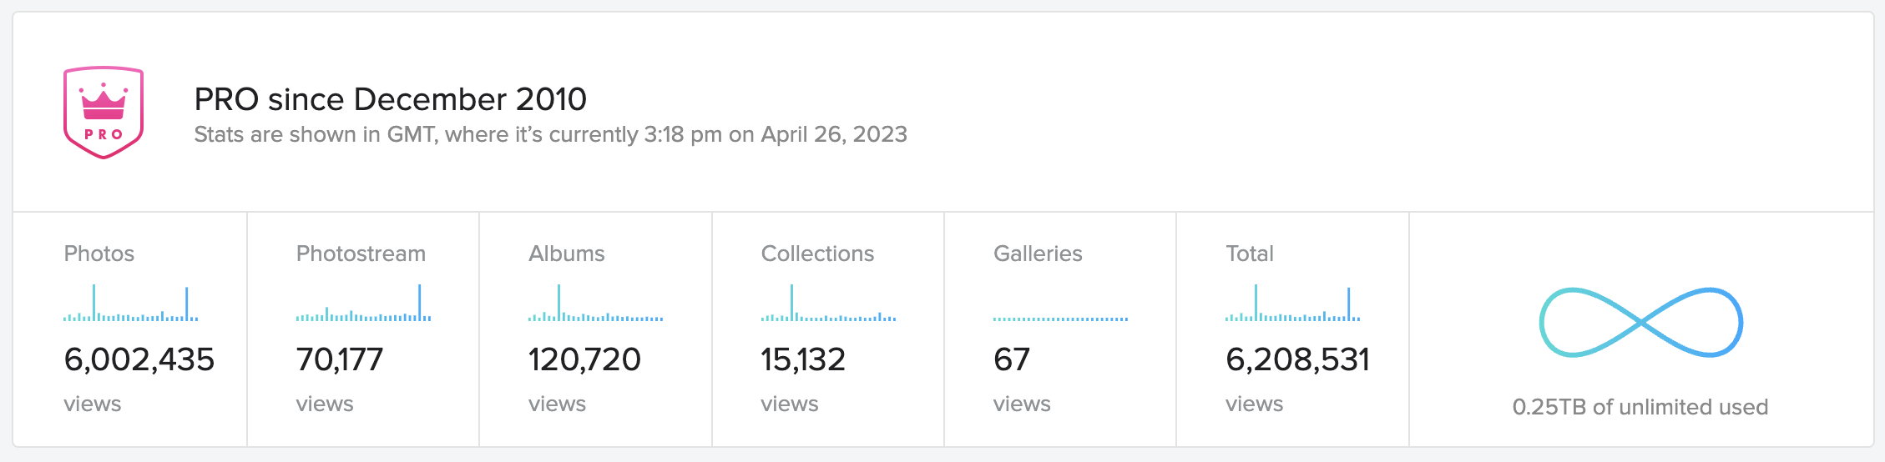
Task: Open the Albums stats label
Action: pyautogui.click(x=567, y=254)
